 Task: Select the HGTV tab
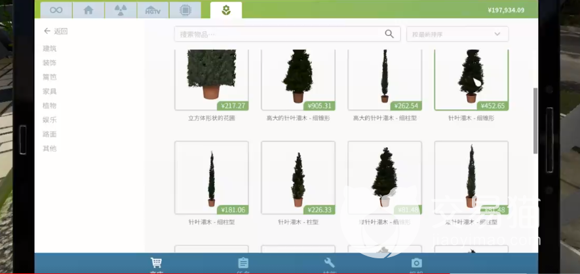coord(153,10)
